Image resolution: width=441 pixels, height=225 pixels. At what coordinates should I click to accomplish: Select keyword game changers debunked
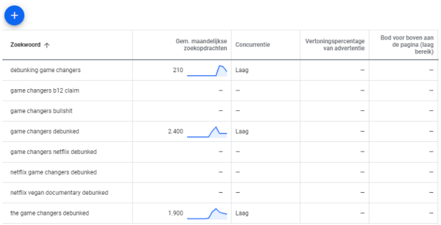(x=45, y=131)
